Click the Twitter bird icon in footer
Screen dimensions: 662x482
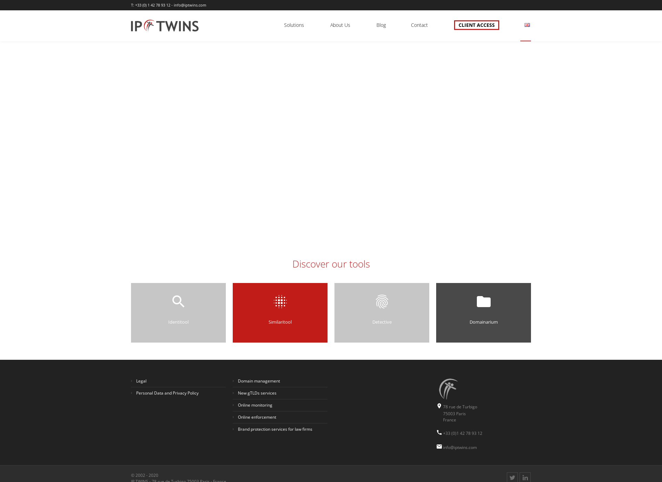point(512,477)
